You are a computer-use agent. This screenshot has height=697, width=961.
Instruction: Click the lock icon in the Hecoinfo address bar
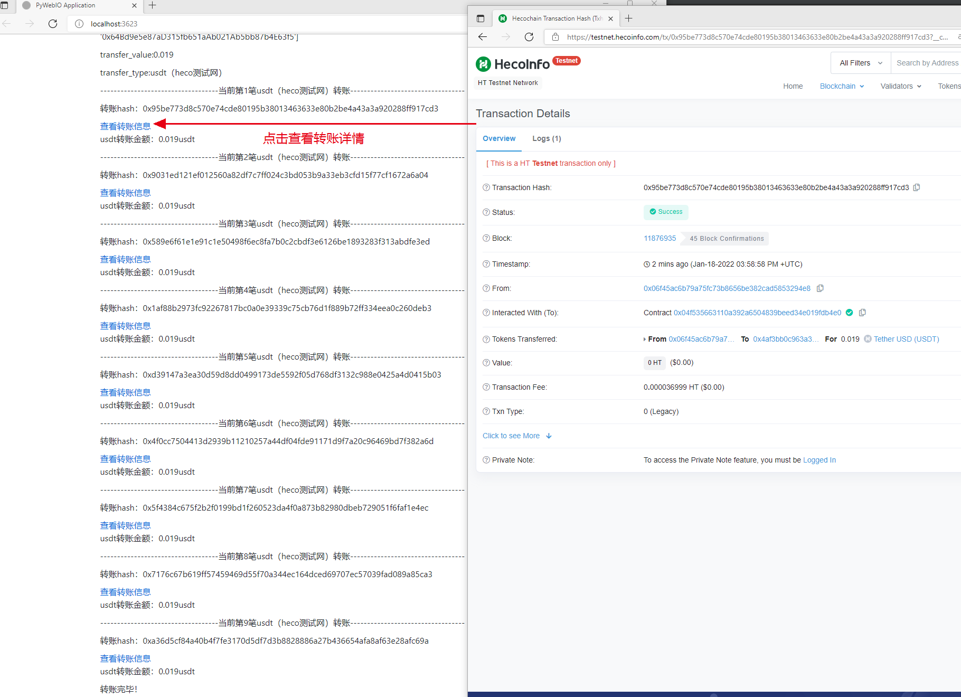point(555,37)
